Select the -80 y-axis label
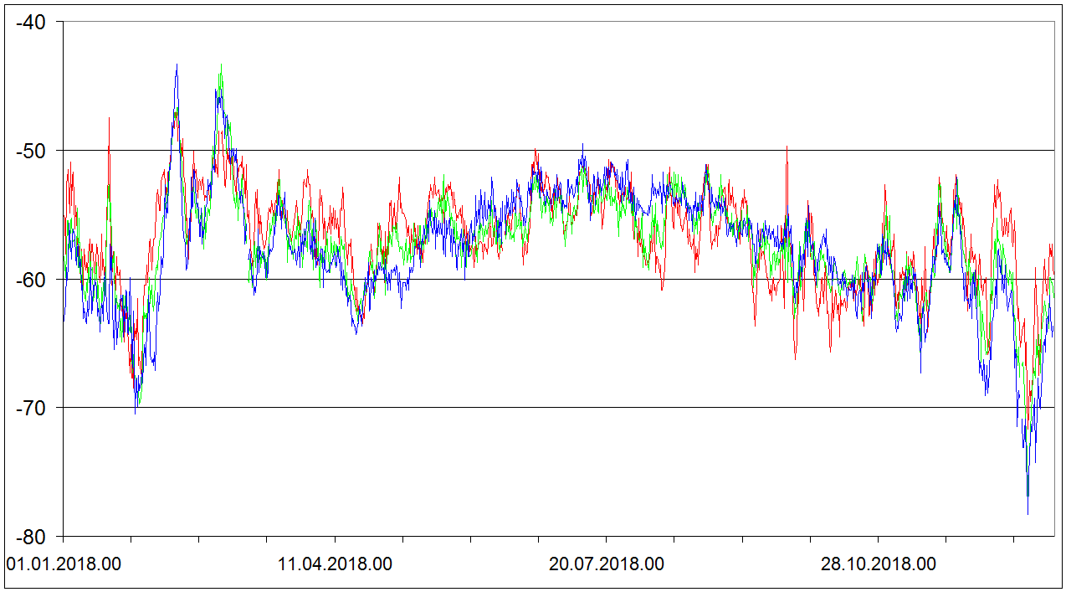This screenshot has width=1066, height=592. [x=32, y=537]
